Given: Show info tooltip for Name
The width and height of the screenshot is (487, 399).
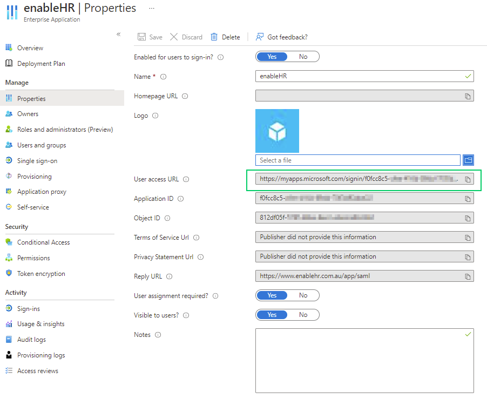Looking at the screenshot, I should click(x=164, y=77).
